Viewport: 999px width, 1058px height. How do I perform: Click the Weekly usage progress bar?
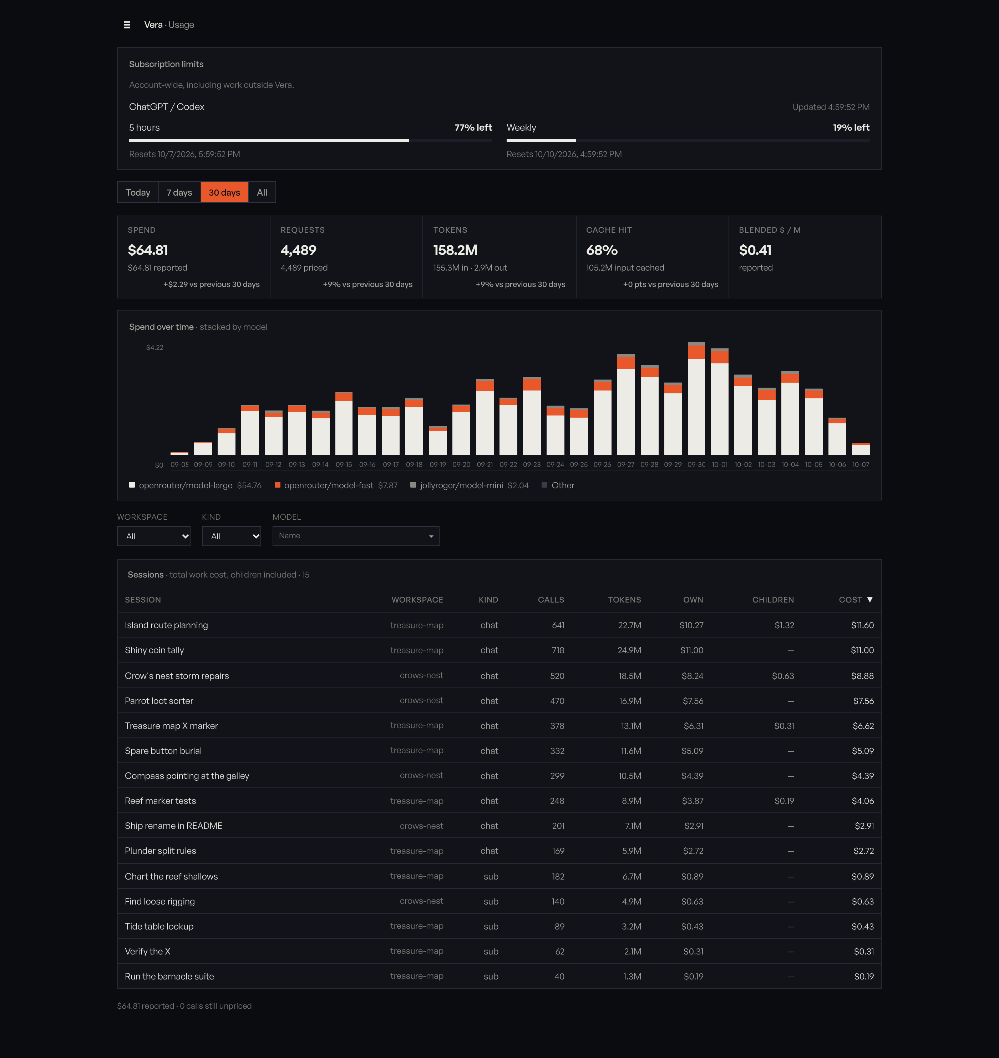pyautogui.click(x=688, y=141)
